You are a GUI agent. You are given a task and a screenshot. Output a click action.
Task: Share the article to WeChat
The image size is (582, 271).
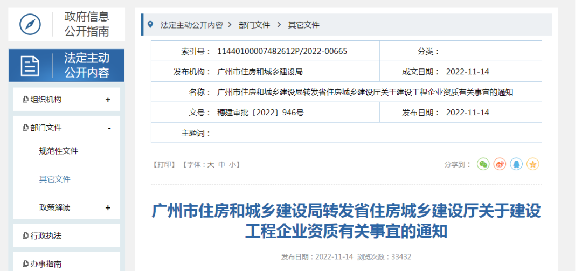pos(483,164)
